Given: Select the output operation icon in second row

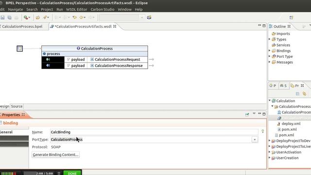Looking at the screenshot, I should tap(48, 66).
